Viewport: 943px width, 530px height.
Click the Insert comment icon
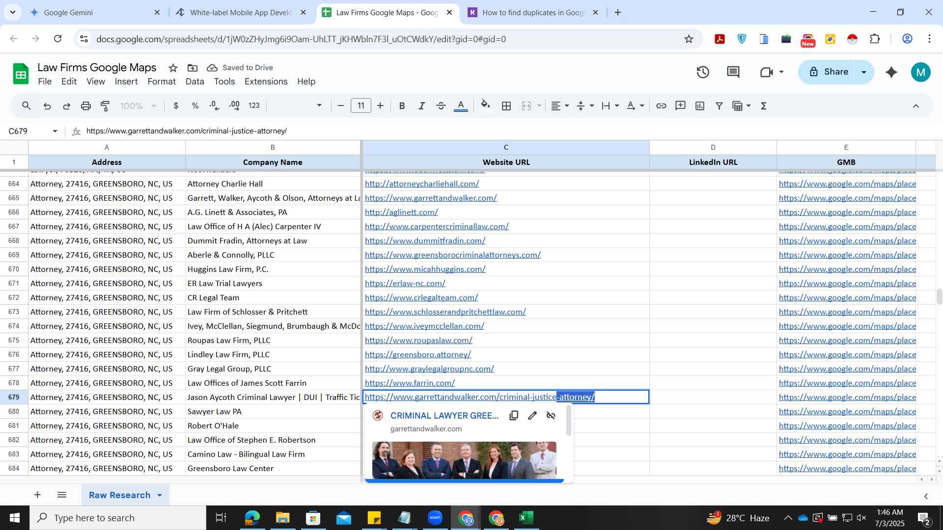click(x=680, y=106)
